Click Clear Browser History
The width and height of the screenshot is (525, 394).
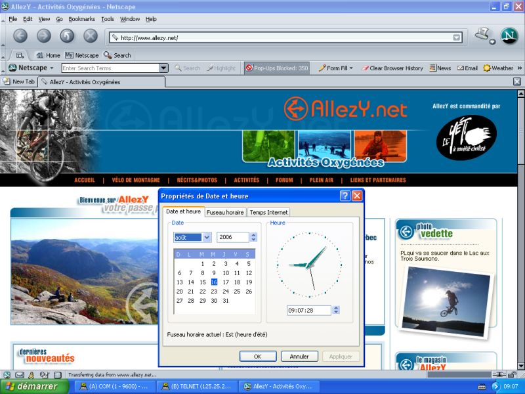(x=392, y=68)
